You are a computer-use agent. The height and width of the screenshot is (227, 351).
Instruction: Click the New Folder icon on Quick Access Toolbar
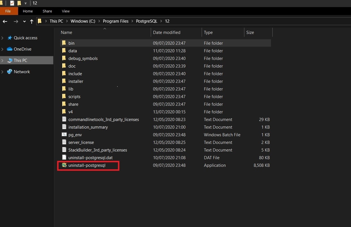[19, 3]
